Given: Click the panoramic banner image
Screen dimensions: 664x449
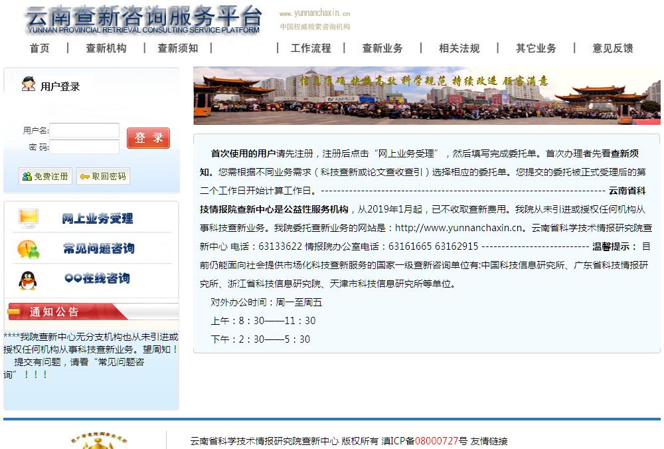Looking at the screenshot, I should click(x=426, y=96).
